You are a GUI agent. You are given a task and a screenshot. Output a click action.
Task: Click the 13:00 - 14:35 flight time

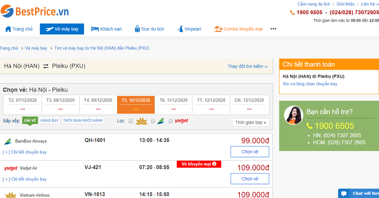pos(154,140)
